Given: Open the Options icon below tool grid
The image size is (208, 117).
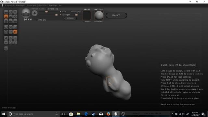Looking at the screenshot, I should pos(6,48).
